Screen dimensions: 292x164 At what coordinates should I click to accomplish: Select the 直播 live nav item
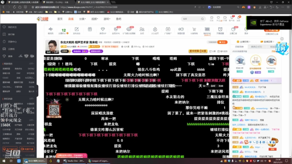pos(71,19)
